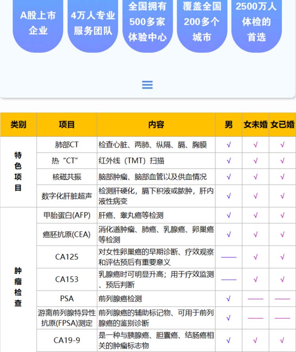296x352 pixels.
Task: Click the 女未婚 checkmark for CA125
Action: [x=255, y=257]
